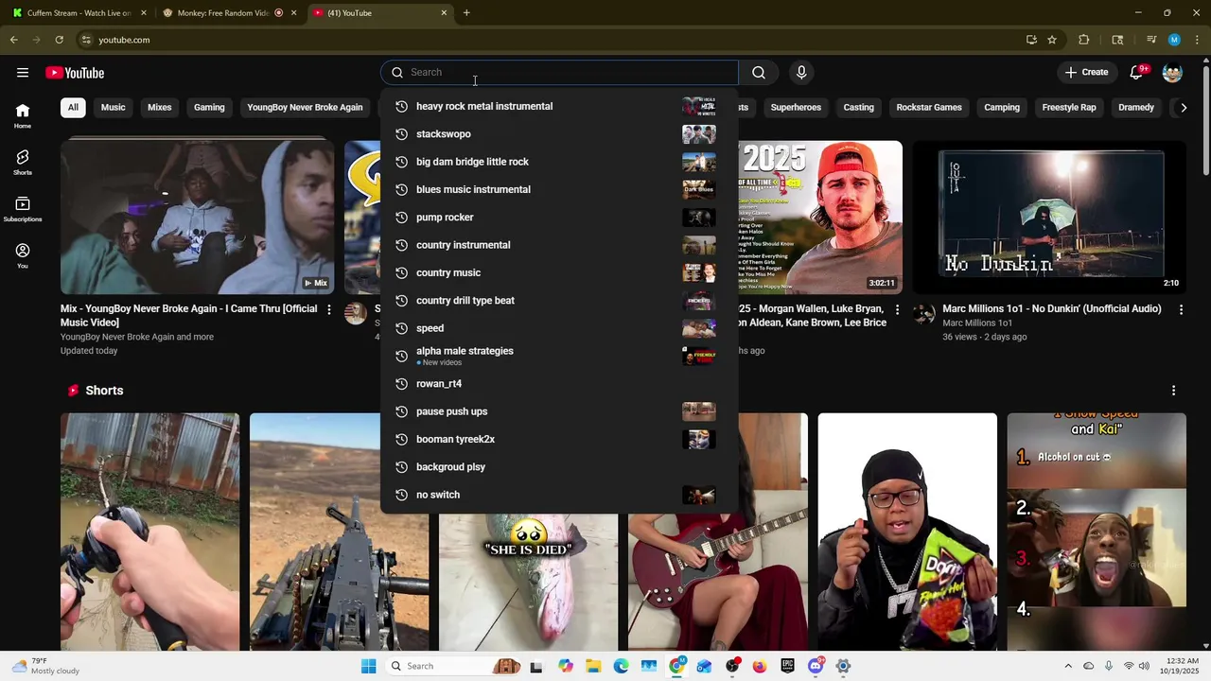Open the I Show Speed and Kai Short
This screenshot has height=681, width=1211.
1097,532
